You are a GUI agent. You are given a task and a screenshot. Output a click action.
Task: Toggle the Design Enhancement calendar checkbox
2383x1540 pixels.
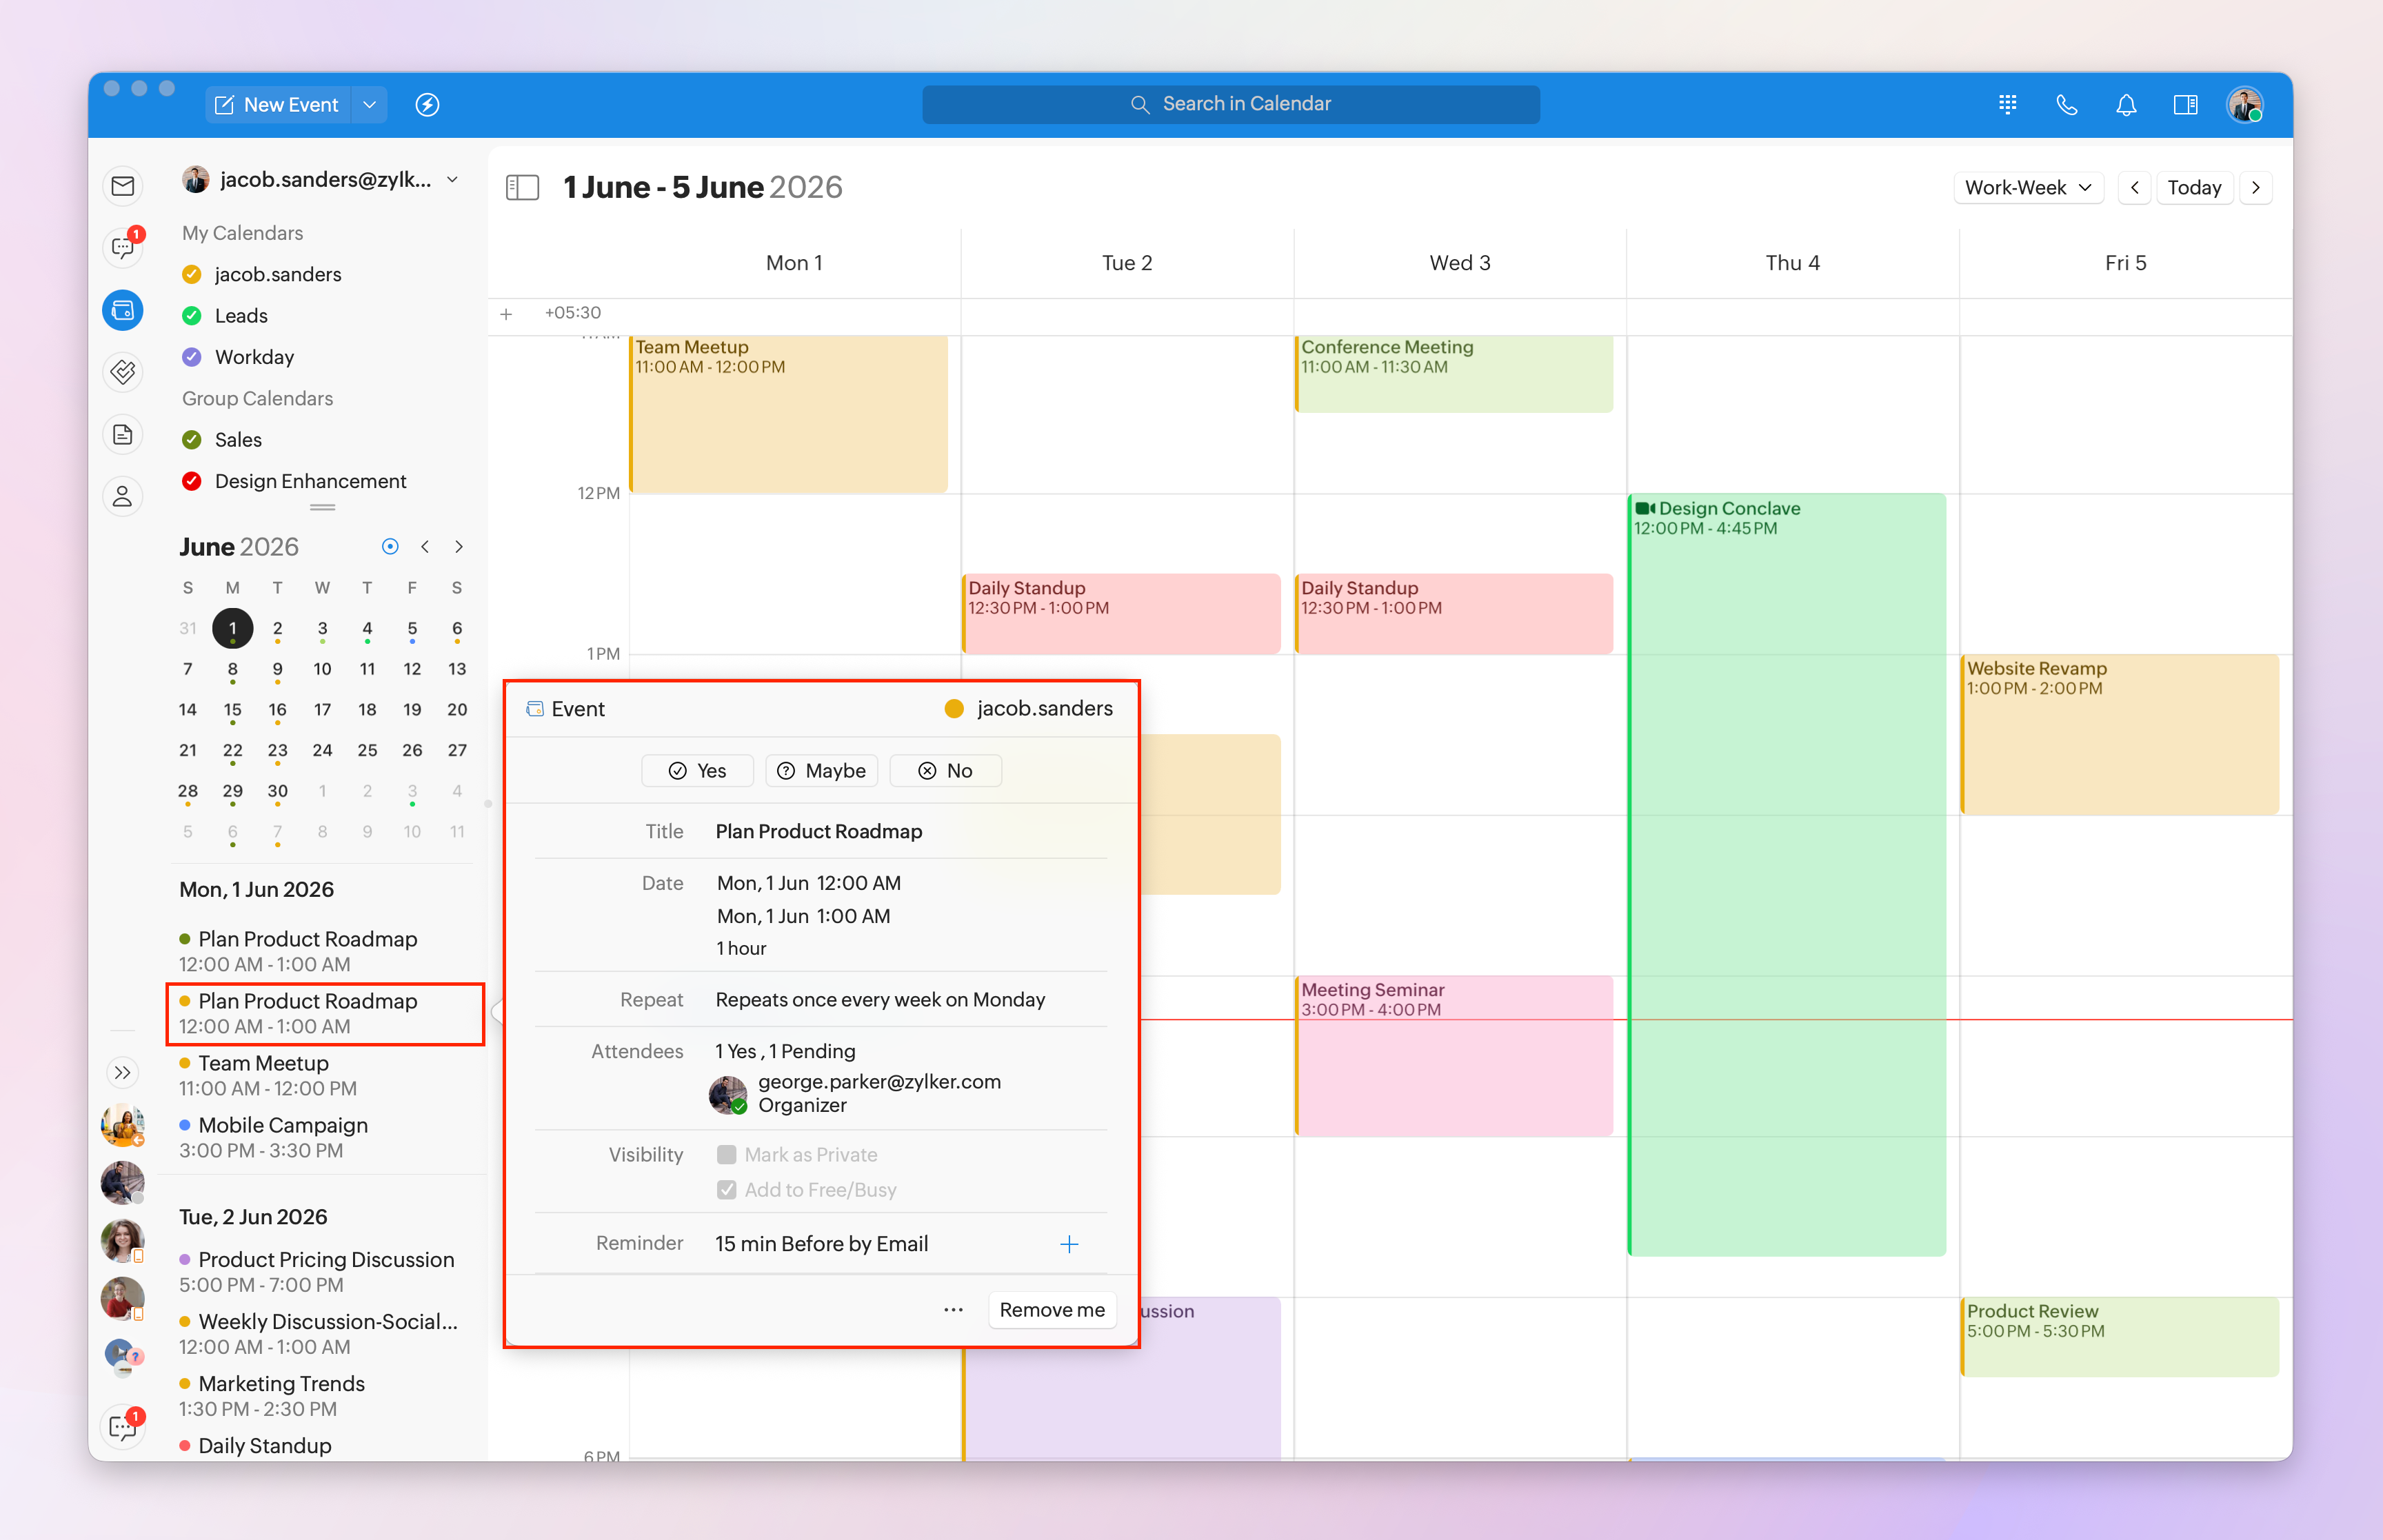192,481
